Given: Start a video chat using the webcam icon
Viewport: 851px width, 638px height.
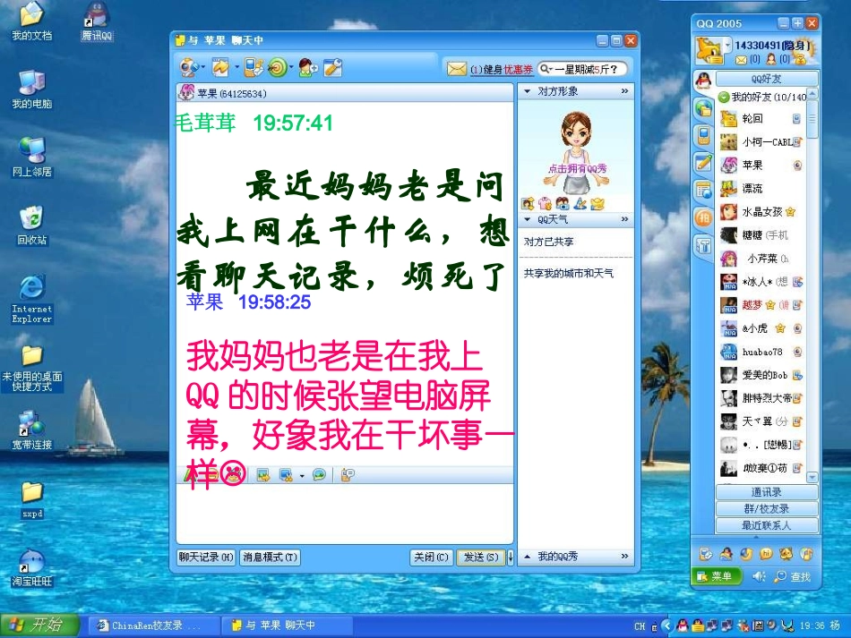Looking at the screenshot, I should click(188, 68).
